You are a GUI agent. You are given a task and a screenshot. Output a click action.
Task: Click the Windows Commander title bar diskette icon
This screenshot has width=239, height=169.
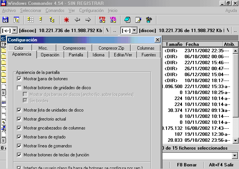(3, 3)
